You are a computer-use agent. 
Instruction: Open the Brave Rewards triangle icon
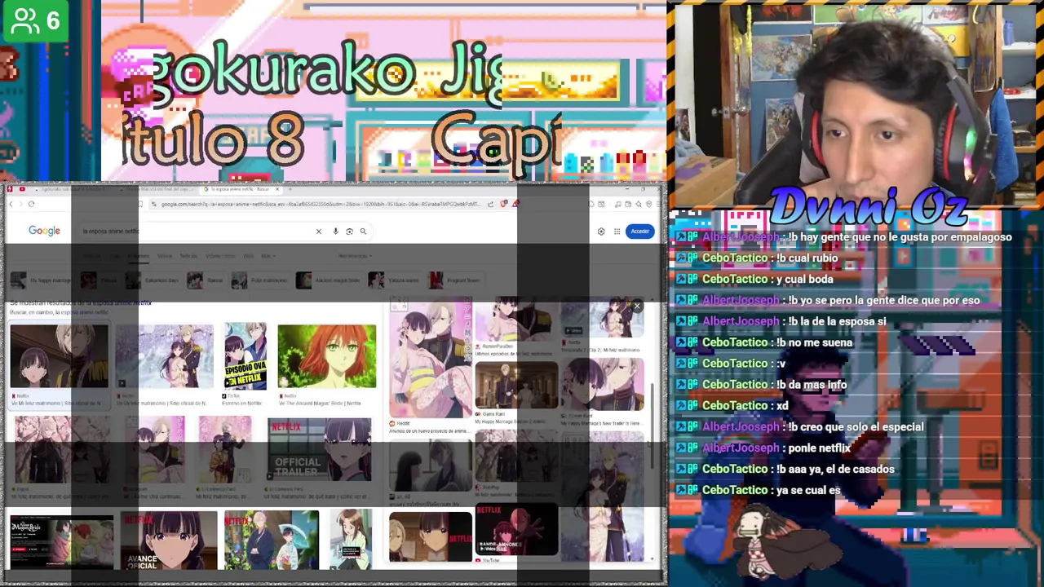tap(515, 204)
